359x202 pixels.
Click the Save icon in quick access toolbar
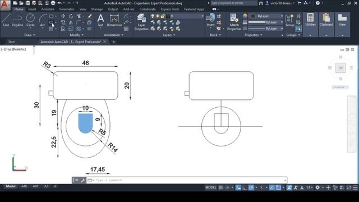coord(27,3)
